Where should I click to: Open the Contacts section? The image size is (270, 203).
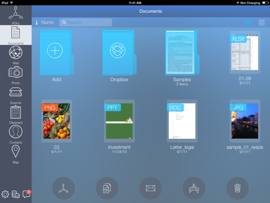pyautogui.click(x=16, y=133)
